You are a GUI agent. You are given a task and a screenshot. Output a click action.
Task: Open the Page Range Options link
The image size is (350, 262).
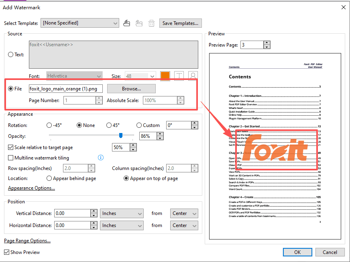click(27, 241)
